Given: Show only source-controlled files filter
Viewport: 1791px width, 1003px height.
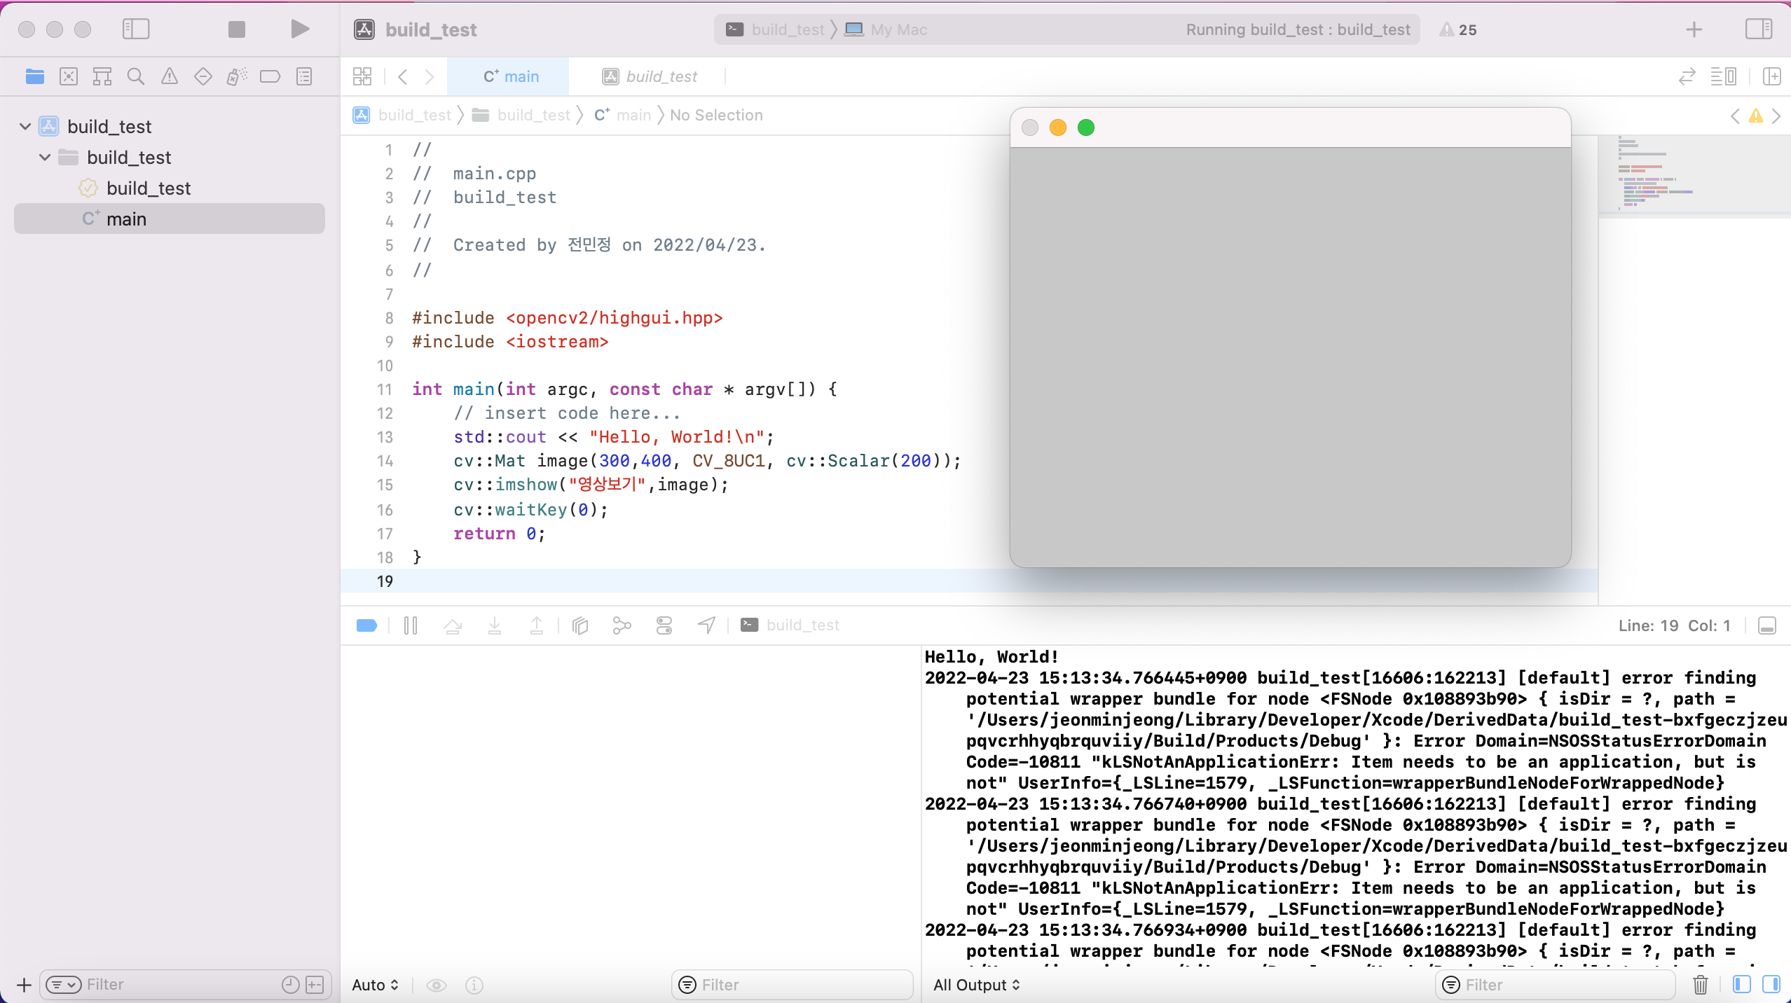Looking at the screenshot, I should point(315,985).
